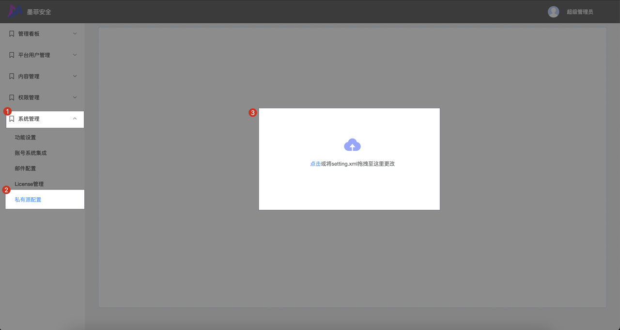Expand 权限管理 using its chevron arrow
This screenshot has height=330, width=620.
point(75,97)
